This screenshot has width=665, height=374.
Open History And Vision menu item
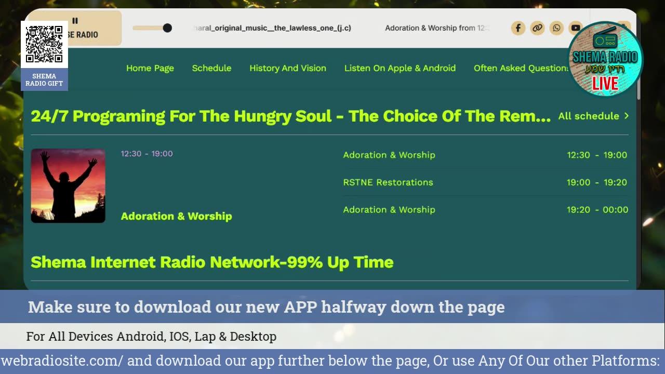tap(288, 68)
